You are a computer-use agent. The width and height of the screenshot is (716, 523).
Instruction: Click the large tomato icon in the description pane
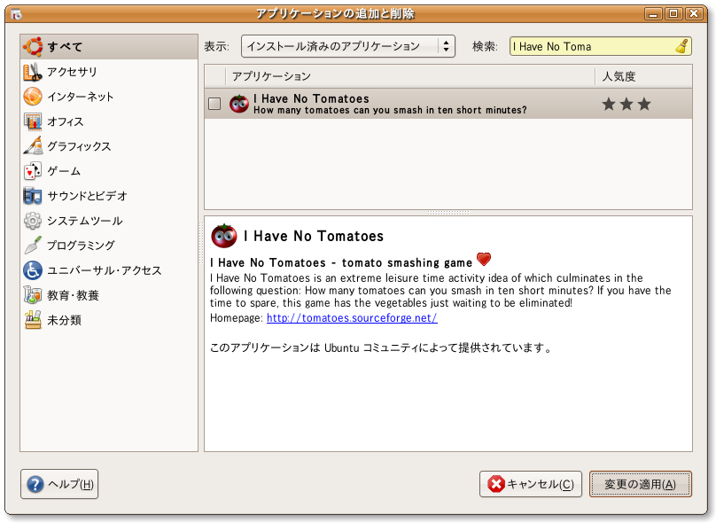[x=223, y=236]
